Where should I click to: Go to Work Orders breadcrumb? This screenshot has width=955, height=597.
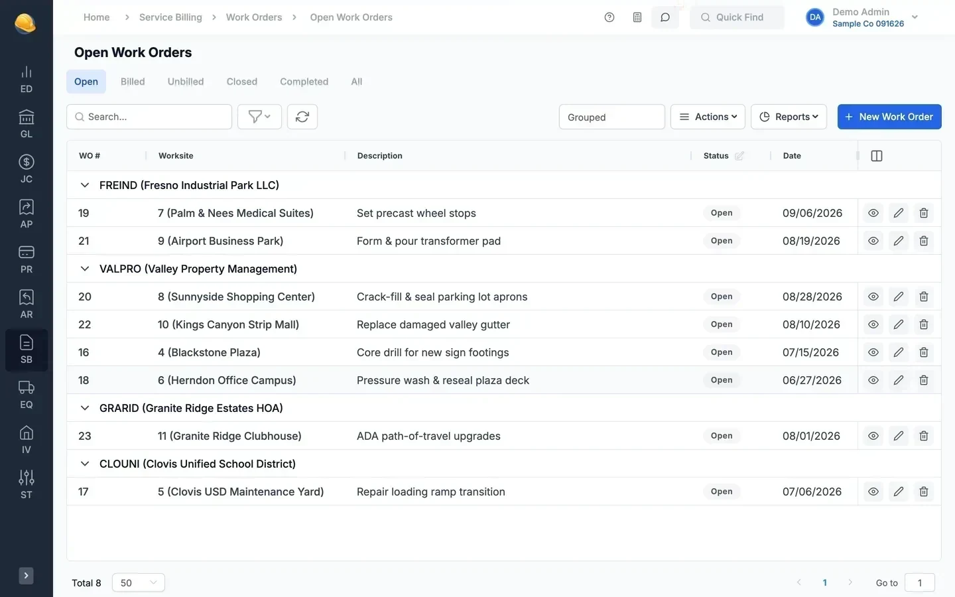254,17
